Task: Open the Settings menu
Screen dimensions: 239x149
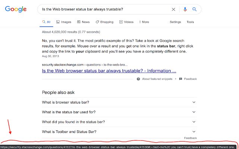Action: click(175, 22)
